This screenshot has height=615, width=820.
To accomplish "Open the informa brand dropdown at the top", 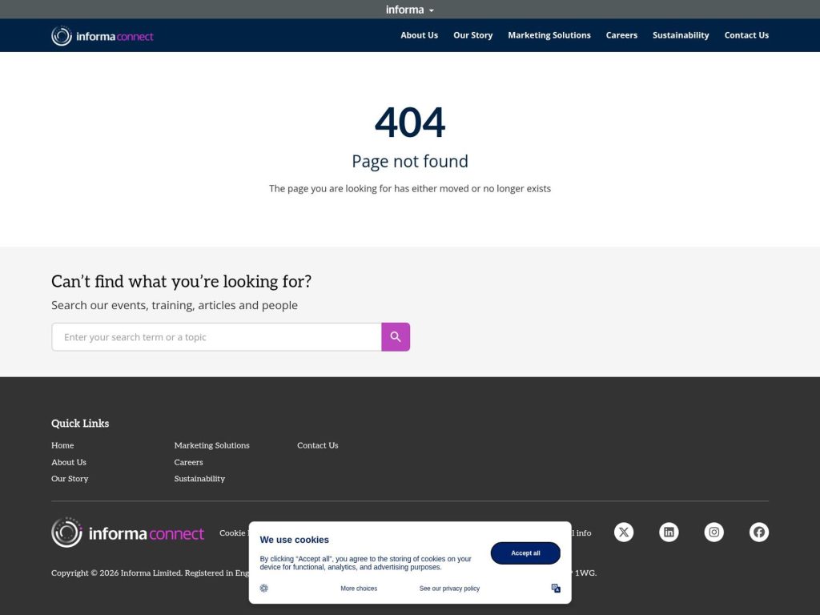I will point(409,9).
